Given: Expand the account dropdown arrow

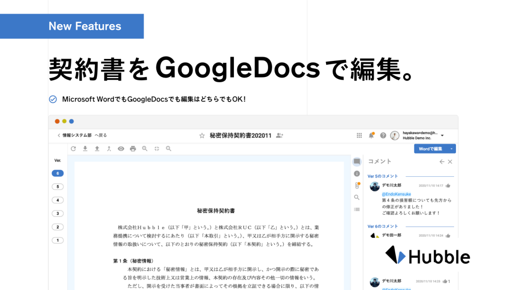Looking at the screenshot, I should [x=442, y=135].
